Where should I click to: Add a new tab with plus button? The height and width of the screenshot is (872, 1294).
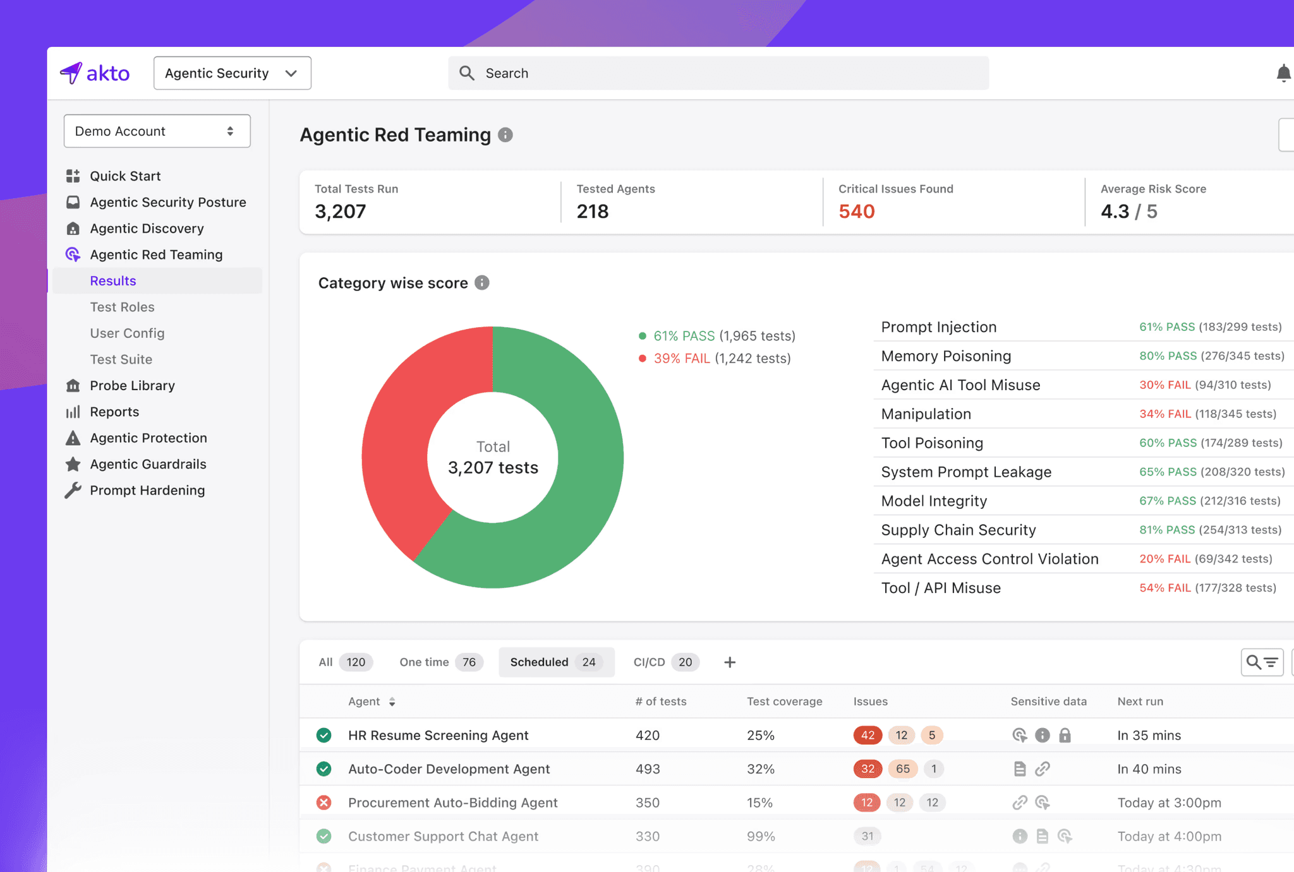point(730,662)
